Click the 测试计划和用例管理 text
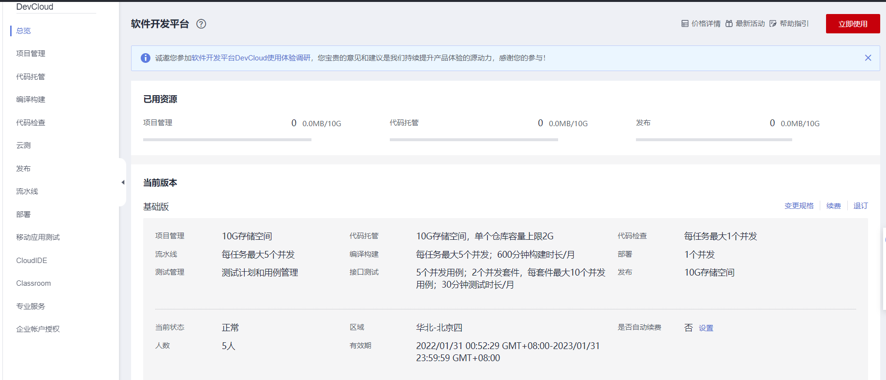 click(260, 273)
